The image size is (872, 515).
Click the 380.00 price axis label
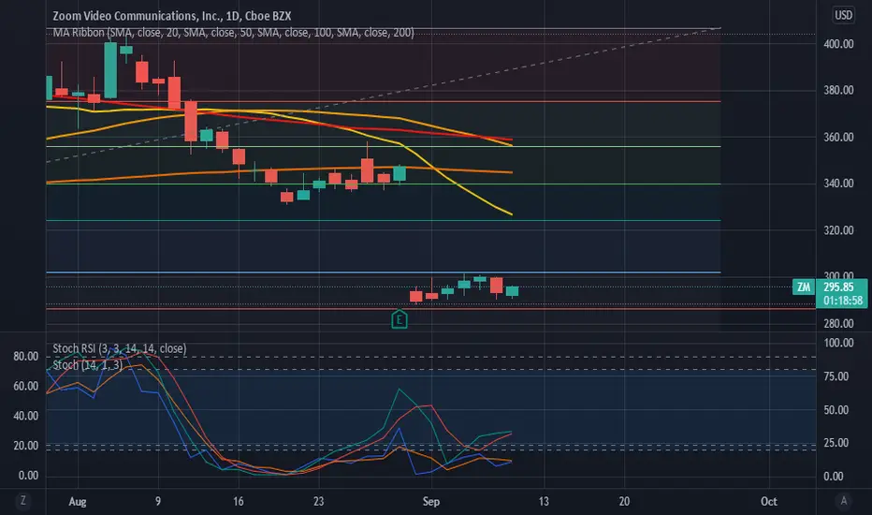(838, 90)
